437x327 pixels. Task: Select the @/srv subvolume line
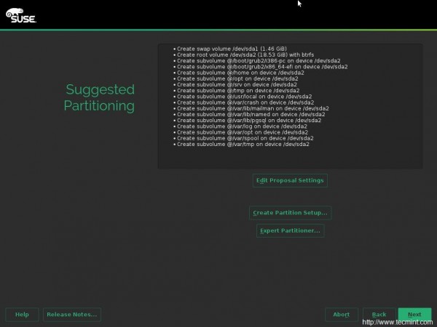click(237, 84)
